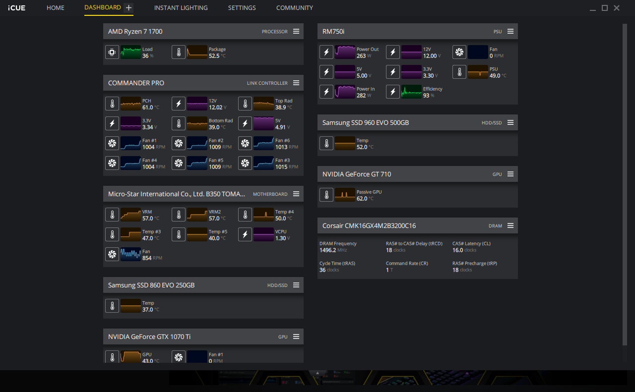The width and height of the screenshot is (635, 392).
Task: Click the Fan #2 fan icon
Action: coord(179,143)
